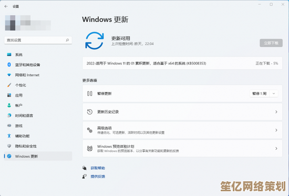Screen dimensions: 289x196
Task: Click the history clock icon
Action: point(89,112)
